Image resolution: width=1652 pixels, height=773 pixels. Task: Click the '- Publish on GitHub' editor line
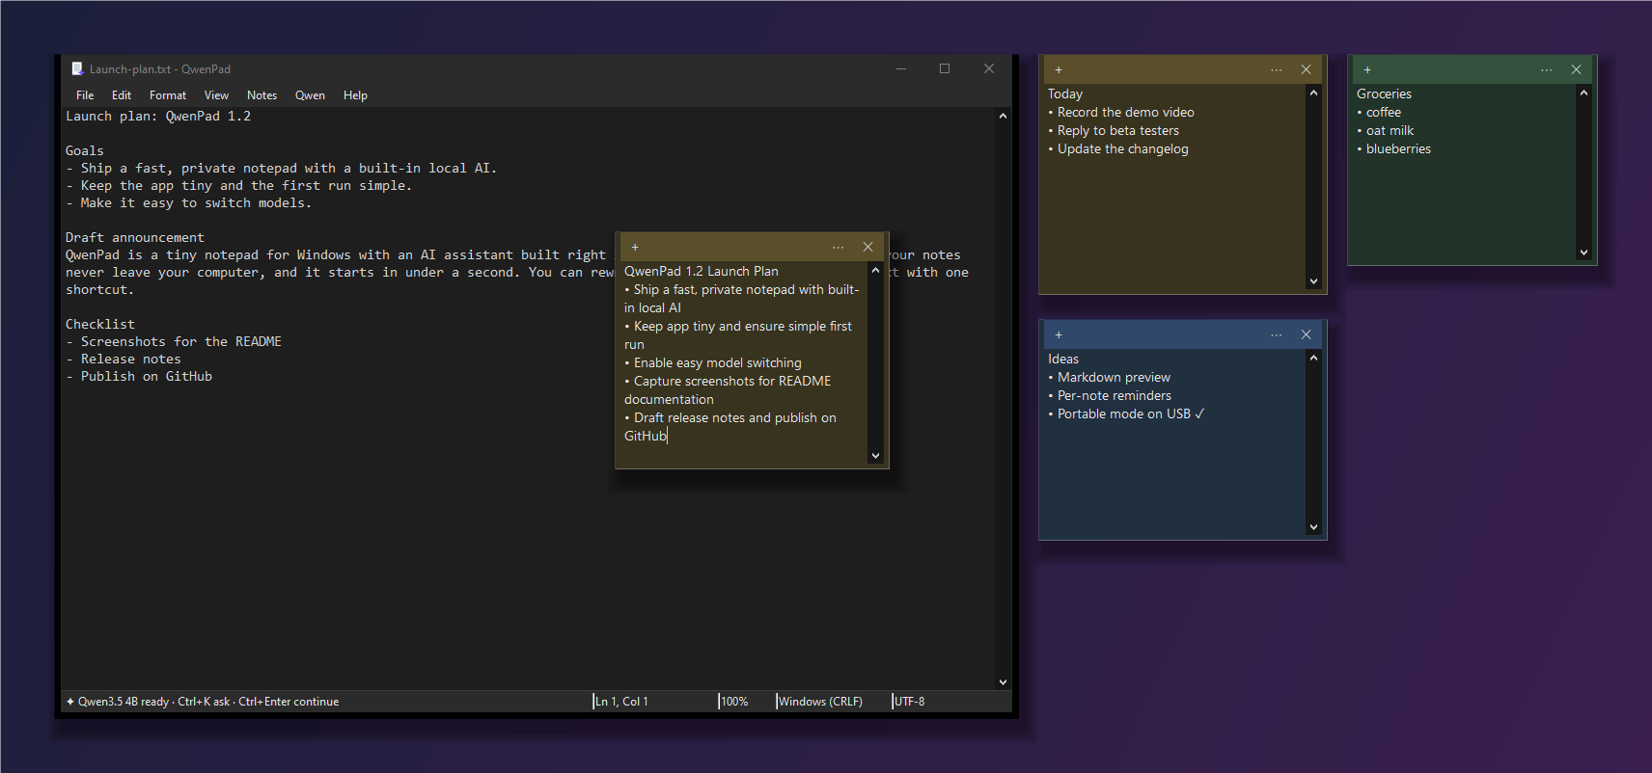tap(139, 377)
